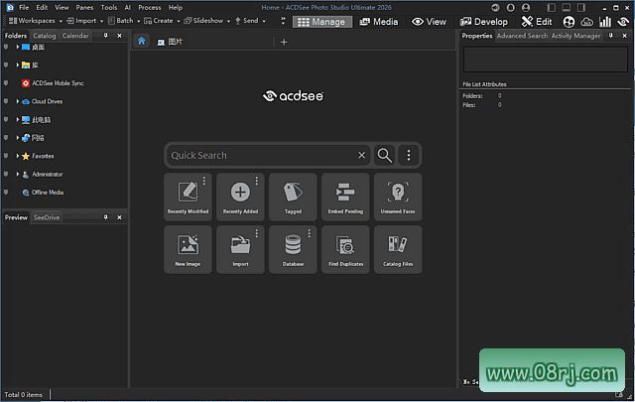Screen dimensions: 635x402
Task: Open the 365 globe mode icon
Action: pos(569,22)
